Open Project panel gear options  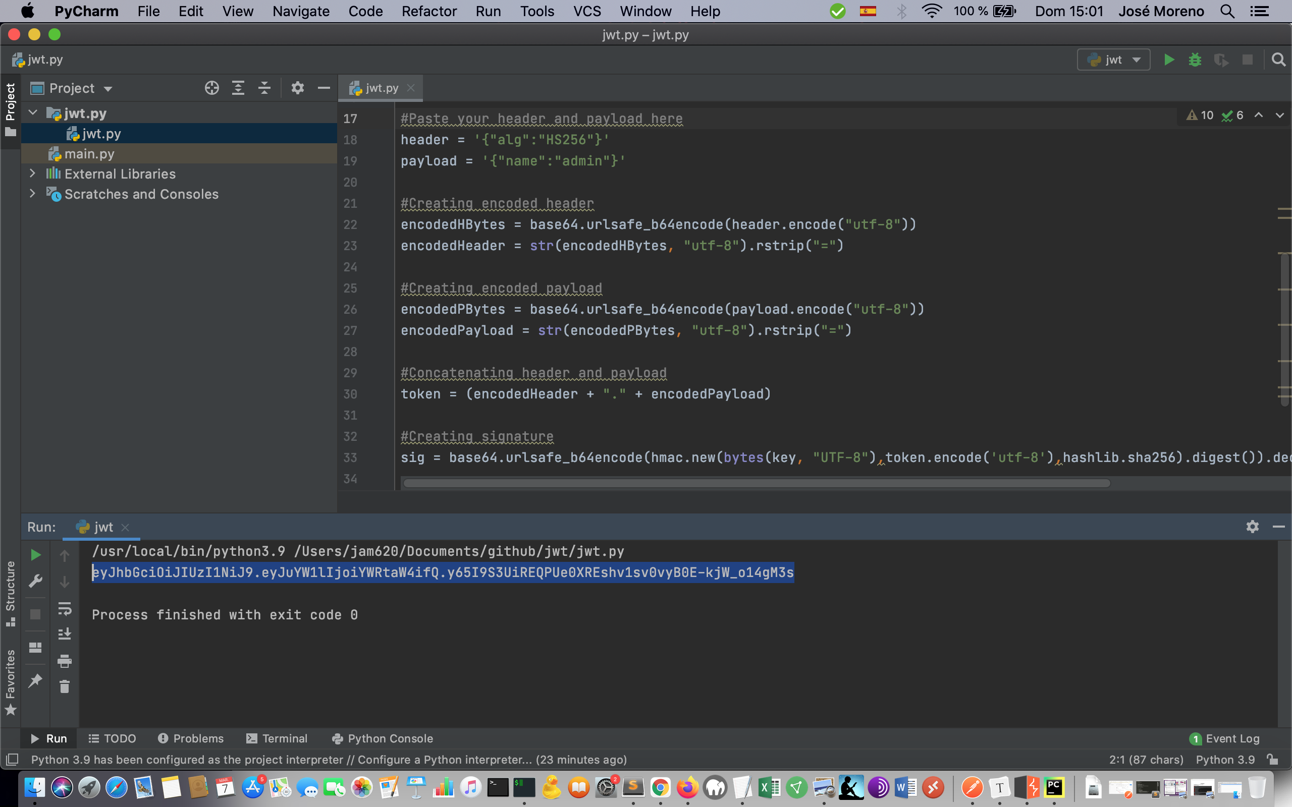click(x=297, y=88)
